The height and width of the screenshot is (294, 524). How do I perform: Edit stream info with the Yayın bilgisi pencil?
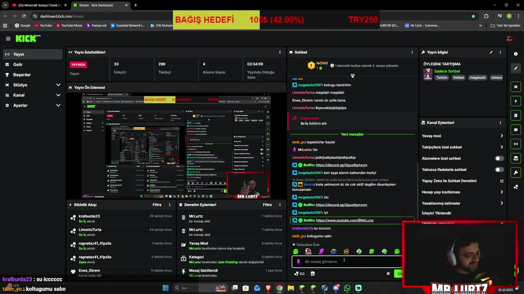491,52
